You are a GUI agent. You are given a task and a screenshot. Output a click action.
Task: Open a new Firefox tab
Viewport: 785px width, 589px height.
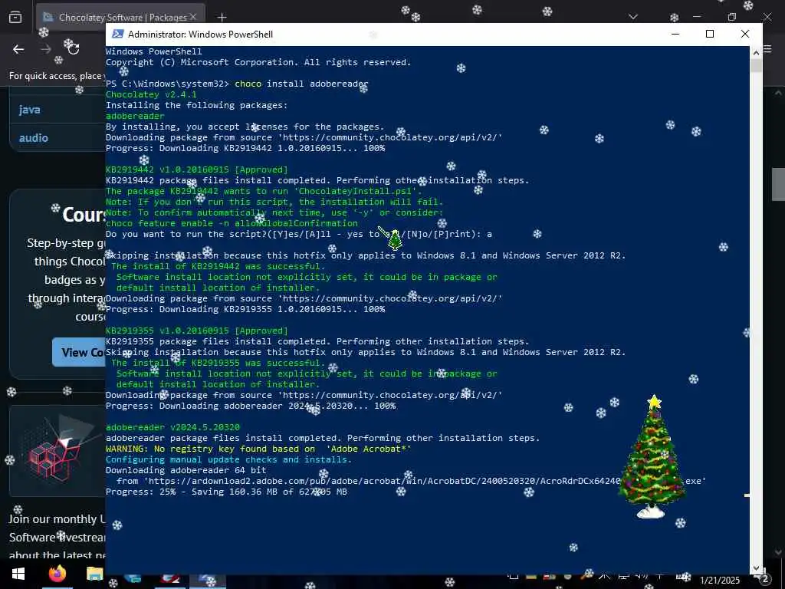pyautogui.click(x=222, y=18)
